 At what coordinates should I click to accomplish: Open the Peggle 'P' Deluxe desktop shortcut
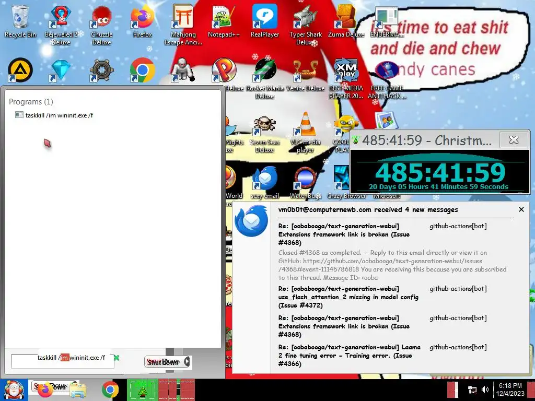point(224,70)
